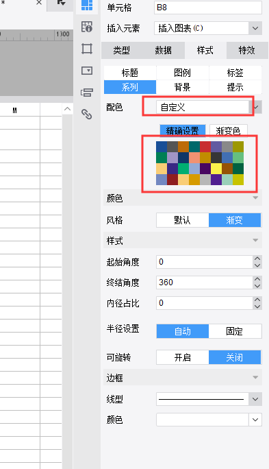
Task: Open the 背景 style sub-tab
Action: click(183, 87)
